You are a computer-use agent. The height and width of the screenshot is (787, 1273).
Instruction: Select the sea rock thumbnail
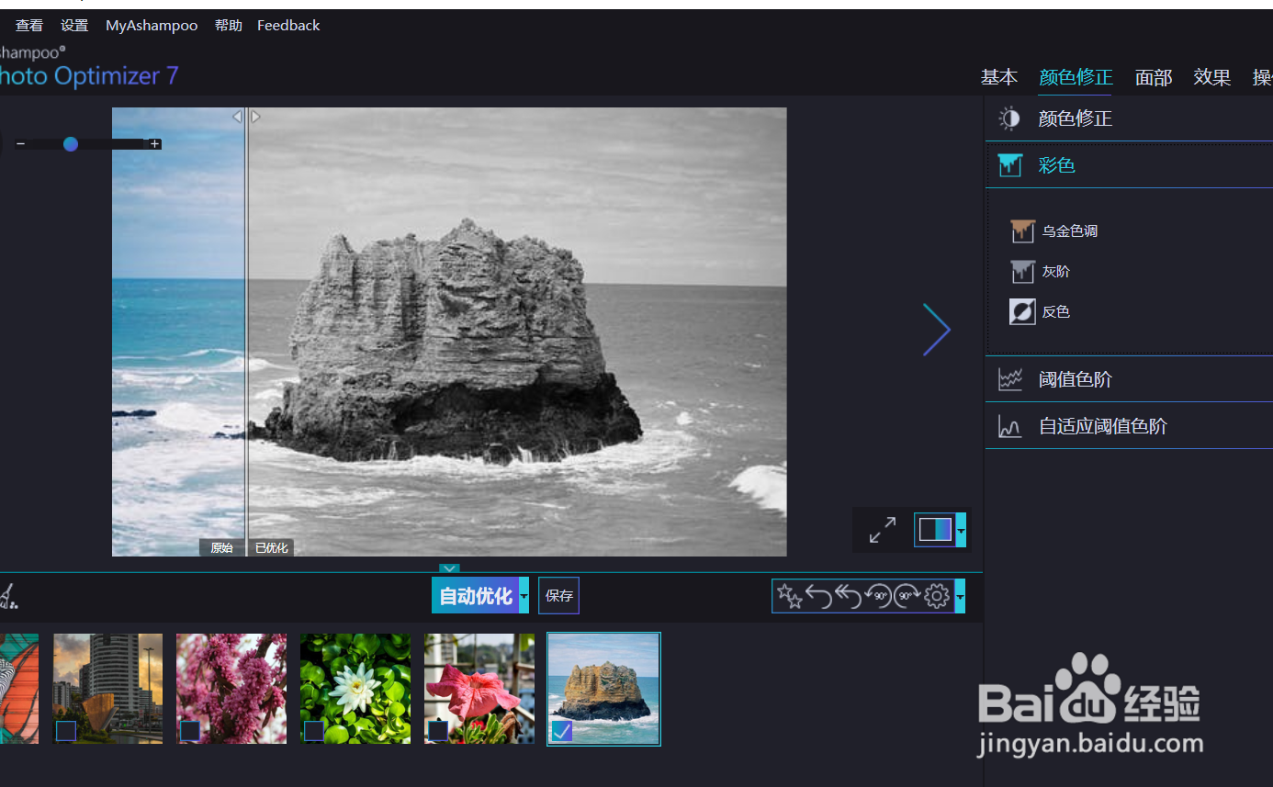coord(603,689)
